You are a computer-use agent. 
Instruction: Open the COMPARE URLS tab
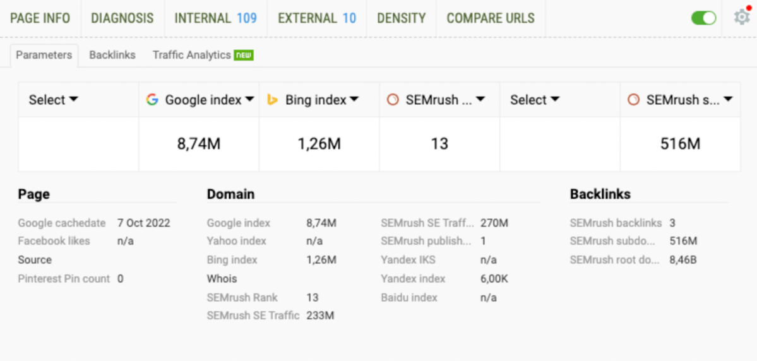pos(491,18)
